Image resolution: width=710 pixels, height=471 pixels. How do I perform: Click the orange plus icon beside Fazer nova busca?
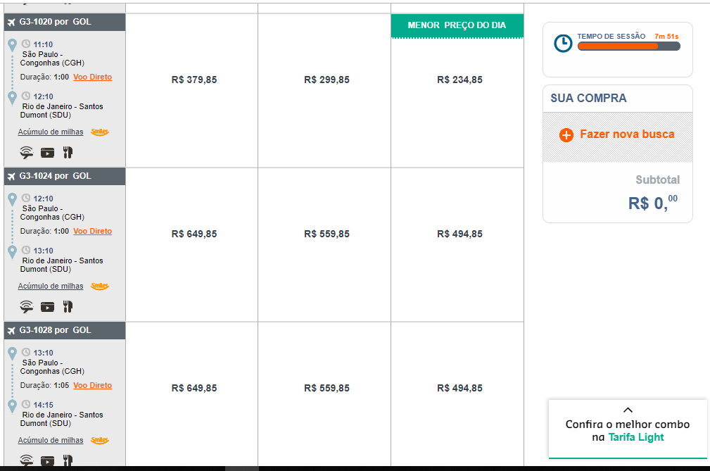[x=566, y=135]
